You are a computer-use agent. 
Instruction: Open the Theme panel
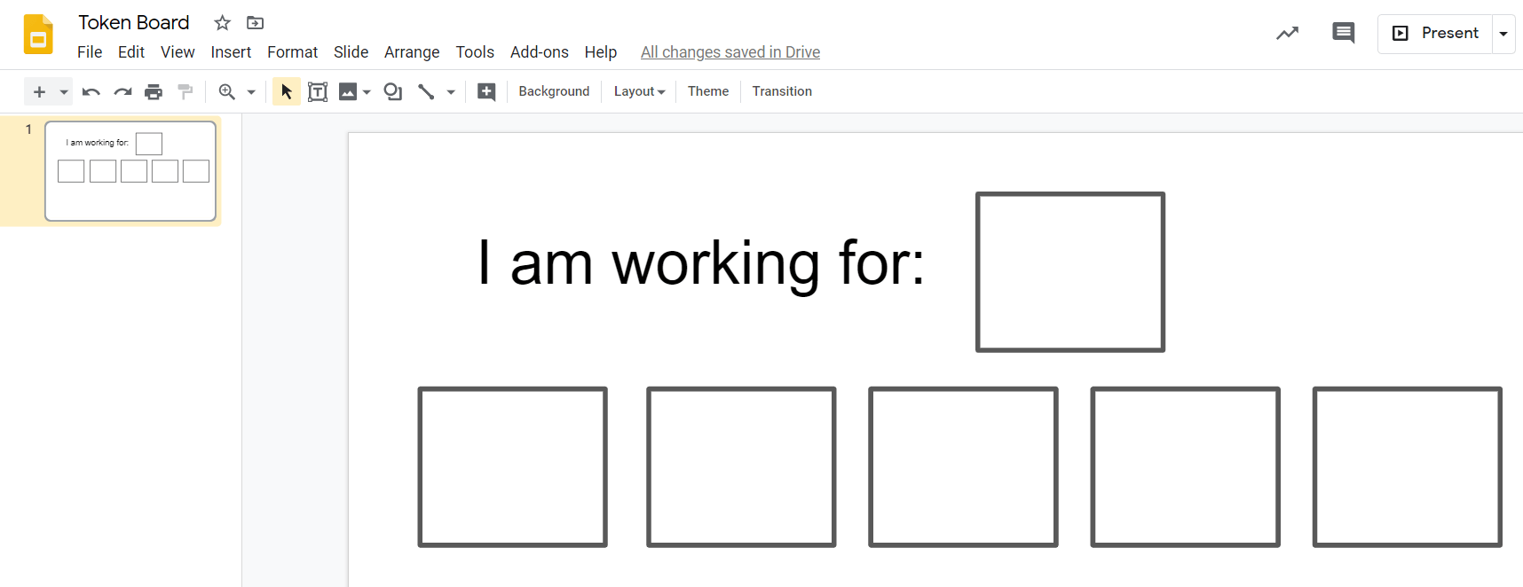click(x=707, y=91)
